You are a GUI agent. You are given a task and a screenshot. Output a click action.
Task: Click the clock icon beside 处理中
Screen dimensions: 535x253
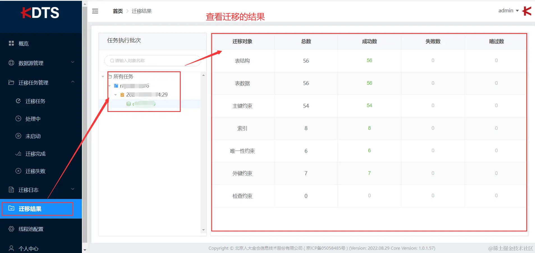(18, 118)
